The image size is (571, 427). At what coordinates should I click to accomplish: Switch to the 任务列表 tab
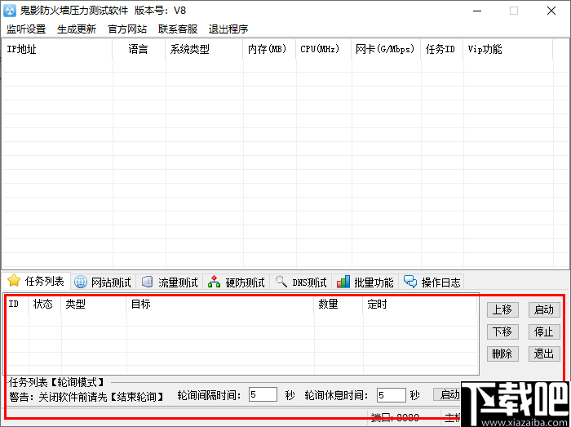coord(36,281)
